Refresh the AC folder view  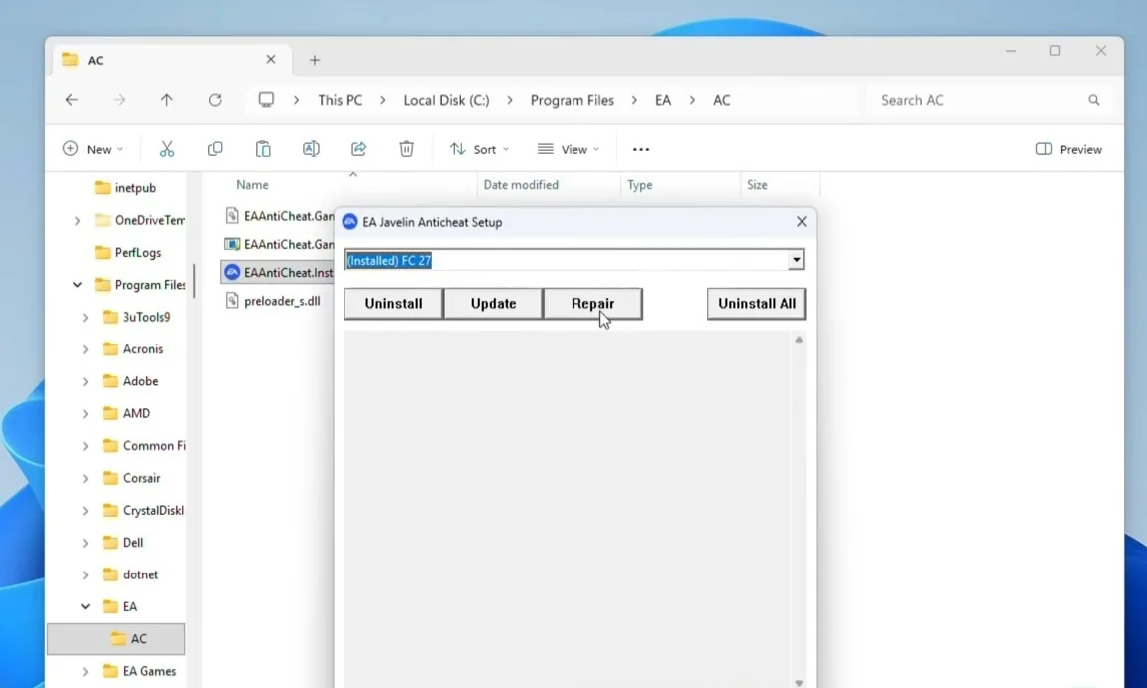tap(215, 100)
